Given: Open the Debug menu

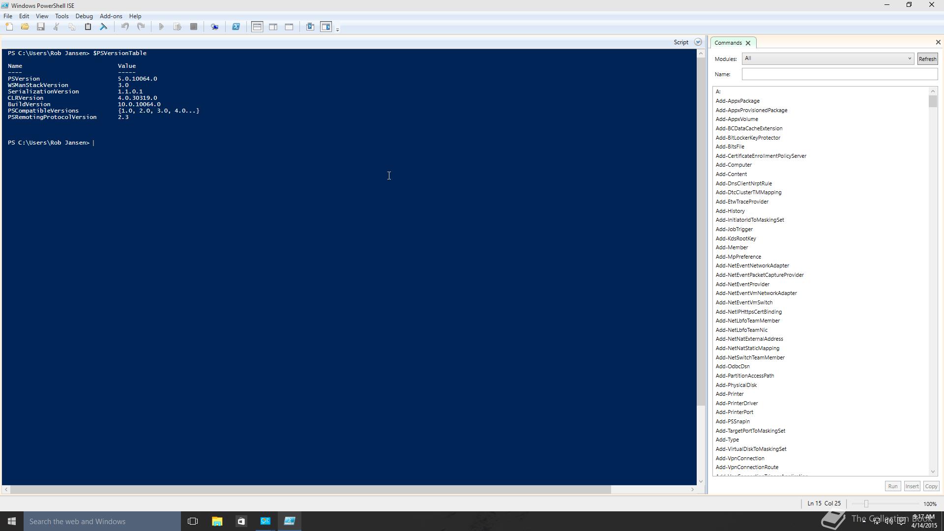Looking at the screenshot, I should 84,16.
